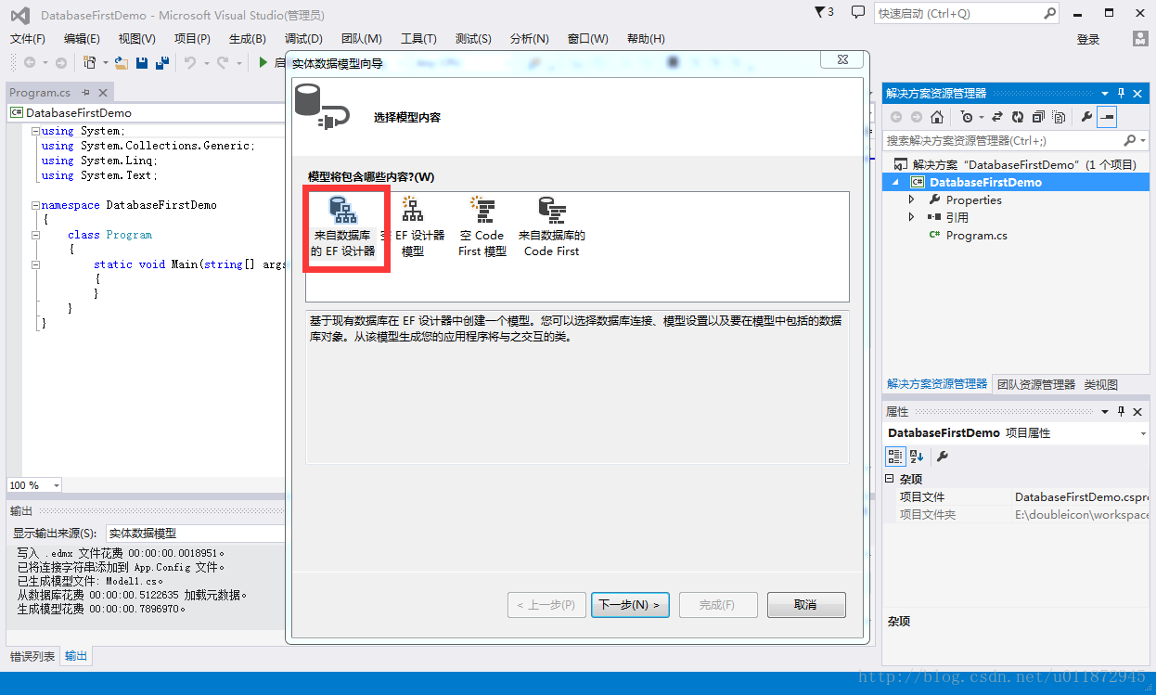Screen dimensions: 1156x695
Task: Open the 编辑(E) menu
Action: pyautogui.click(x=82, y=39)
